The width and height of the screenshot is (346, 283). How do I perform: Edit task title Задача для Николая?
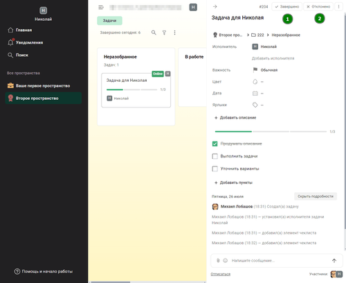237,18
